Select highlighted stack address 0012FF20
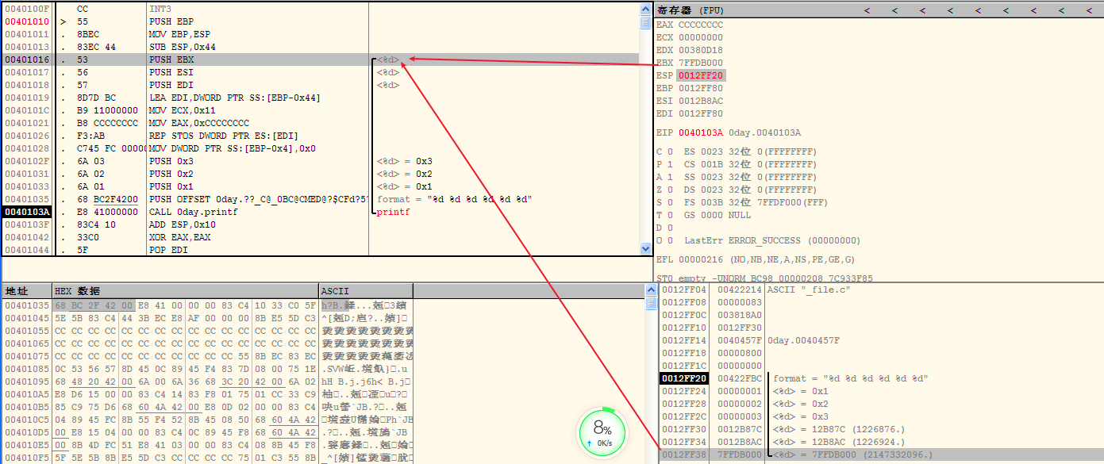 pyautogui.click(x=683, y=378)
